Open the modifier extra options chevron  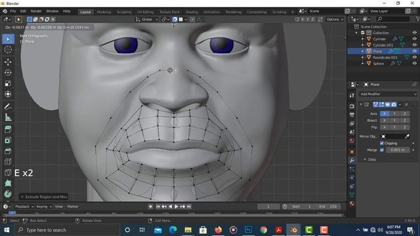point(400,104)
